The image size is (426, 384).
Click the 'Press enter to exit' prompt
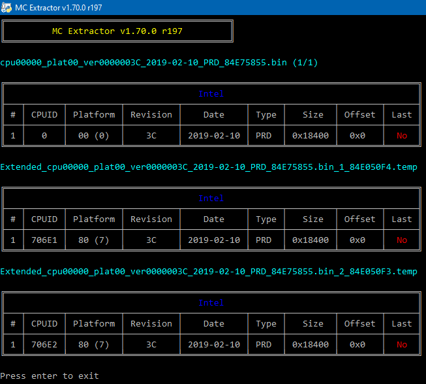click(x=50, y=376)
